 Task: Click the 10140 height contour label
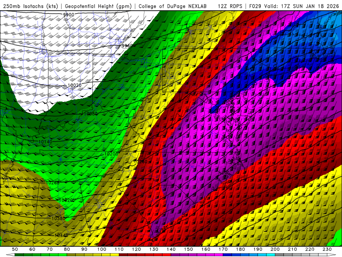[x=45, y=142]
